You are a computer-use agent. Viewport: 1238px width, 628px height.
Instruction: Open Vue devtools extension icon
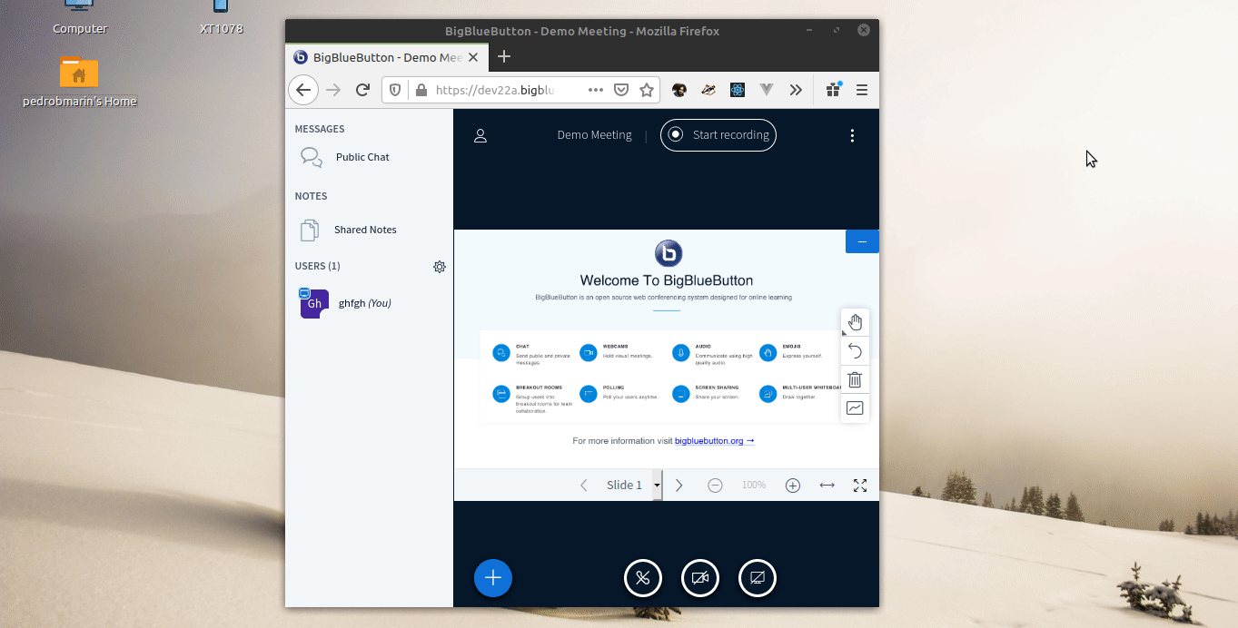pyautogui.click(x=767, y=90)
